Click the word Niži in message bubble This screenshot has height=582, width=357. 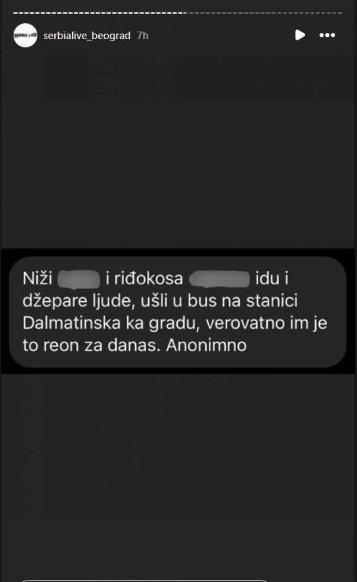point(37,278)
